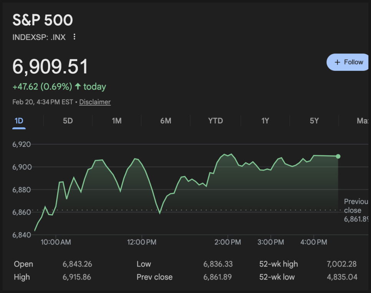Click the 12:00 PM time axis label
This screenshot has height=293, width=371.
coord(142,242)
